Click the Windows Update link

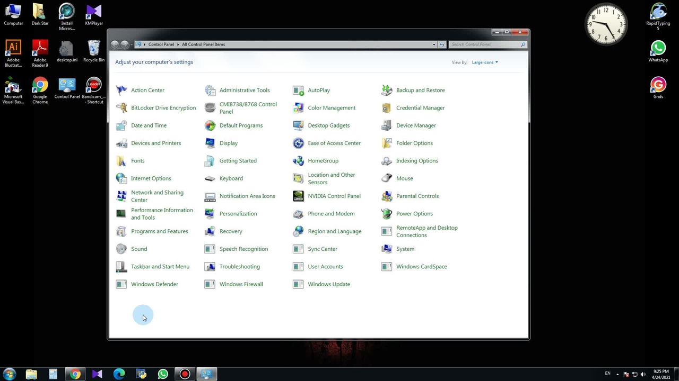[329, 284]
